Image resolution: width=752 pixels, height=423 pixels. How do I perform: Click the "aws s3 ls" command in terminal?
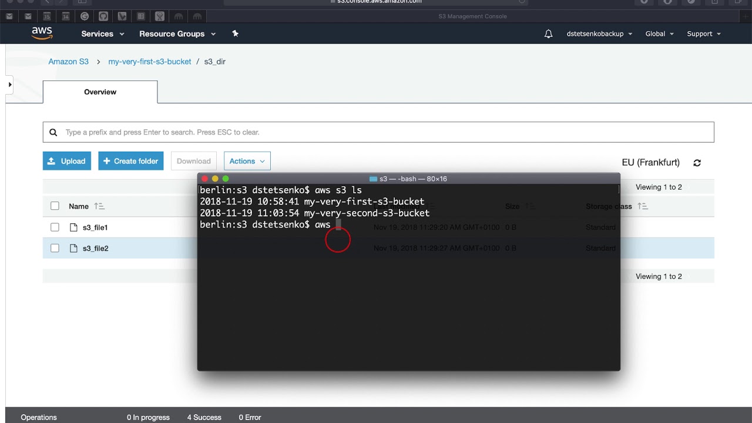tap(338, 190)
